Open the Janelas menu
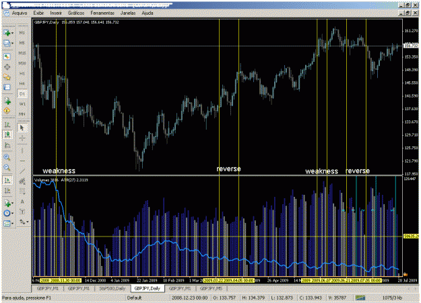This screenshot has height=303, width=421. pyautogui.click(x=128, y=13)
